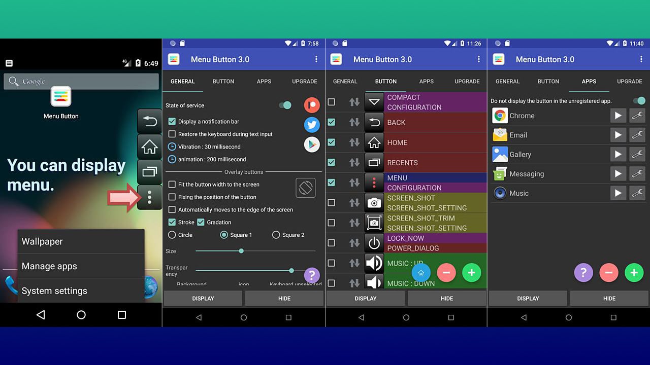Click animation : 200 millisecond setting
This screenshot has width=650, height=365.
(207, 159)
